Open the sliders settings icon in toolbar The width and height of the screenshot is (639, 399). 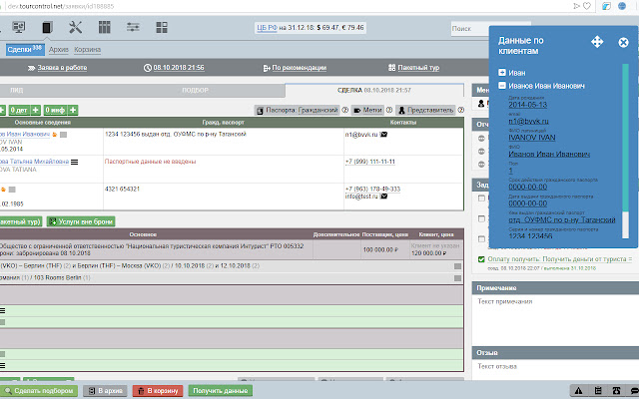click(133, 27)
